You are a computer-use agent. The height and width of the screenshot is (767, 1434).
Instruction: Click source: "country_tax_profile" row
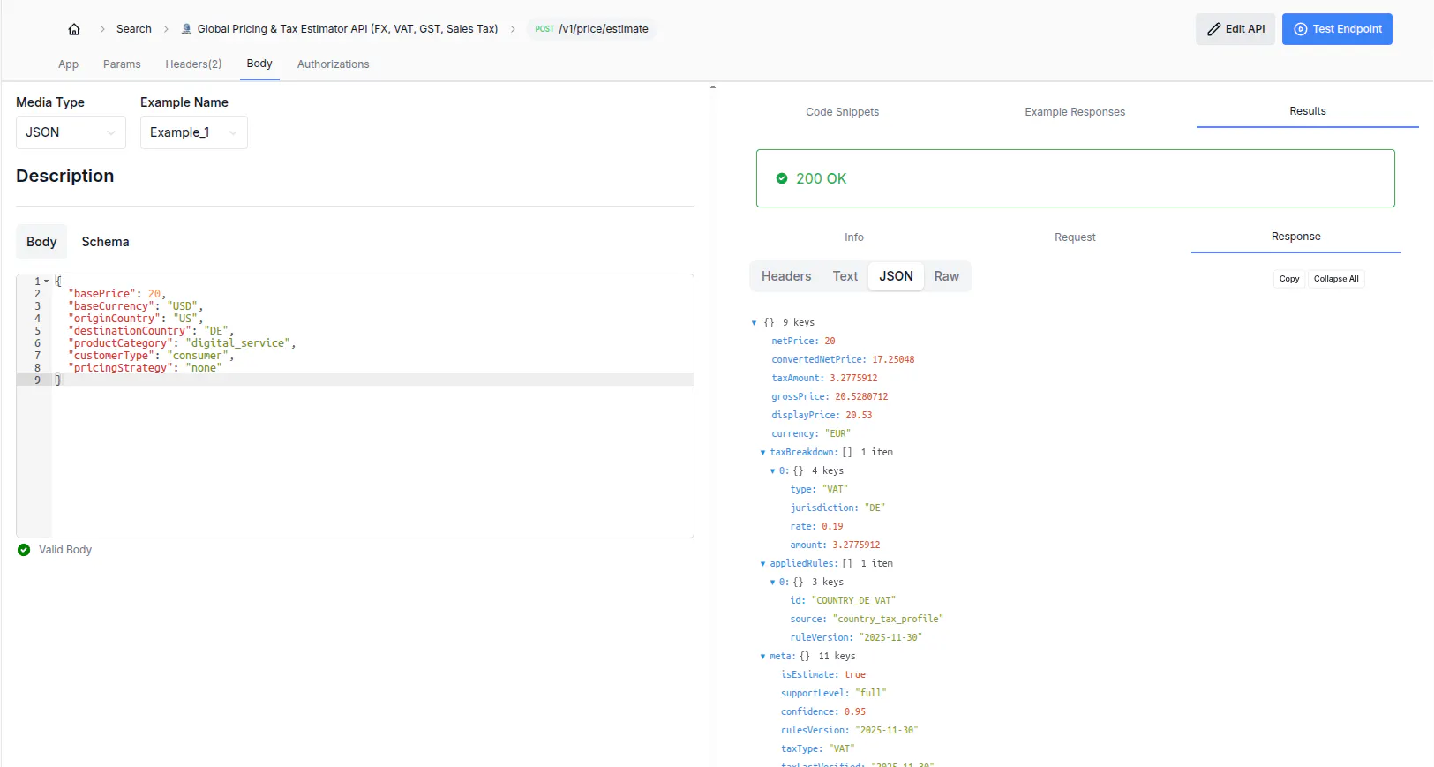tap(867, 619)
